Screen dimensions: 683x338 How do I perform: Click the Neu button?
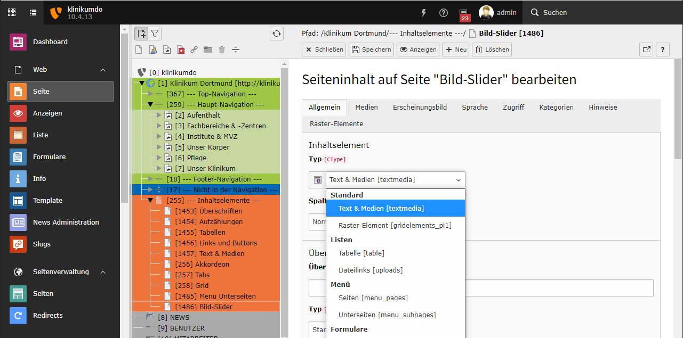click(456, 50)
